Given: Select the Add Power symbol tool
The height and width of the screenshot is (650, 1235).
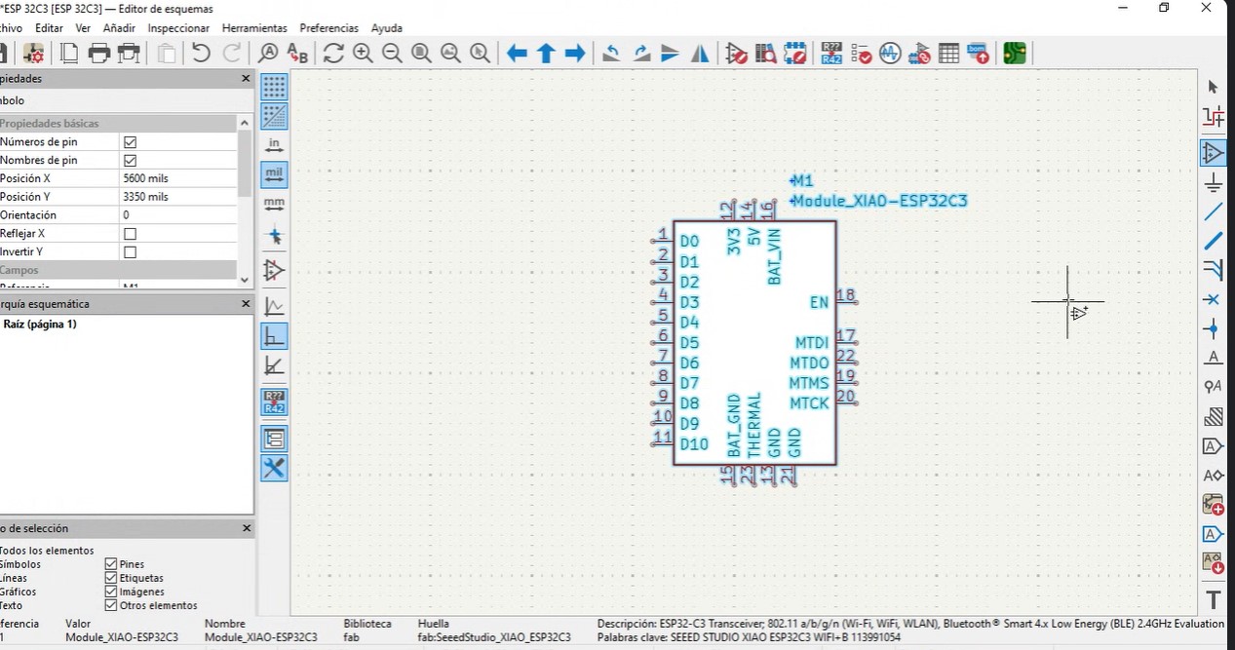Looking at the screenshot, I should point(1214,182).
